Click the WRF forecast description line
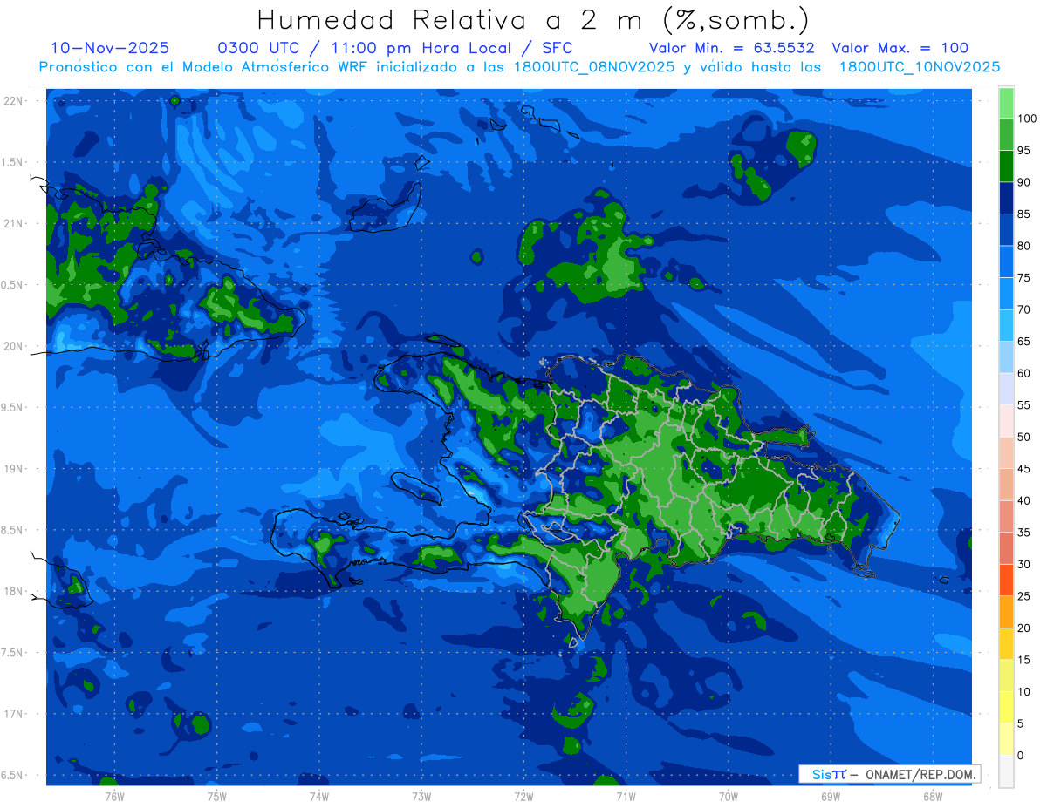This screenshot has width=1047, height=808. [x=519, y=67]
